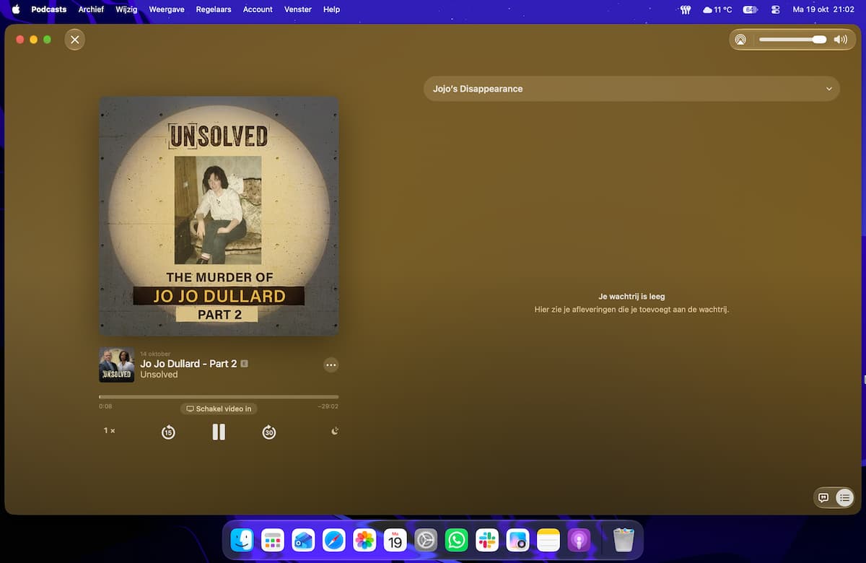Expand the Jojo's Disappearance chapter dropdown
866x563 pixels.
[631, 89]
